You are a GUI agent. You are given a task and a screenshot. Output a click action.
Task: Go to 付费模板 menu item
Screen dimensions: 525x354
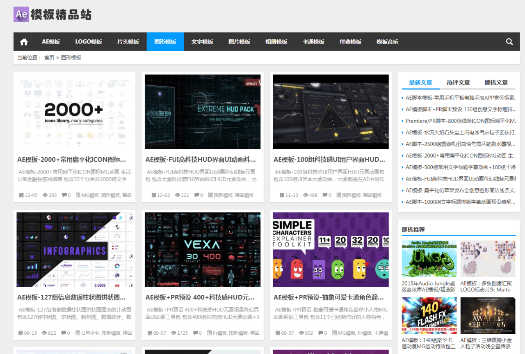pyautogui.click(x=350, y=42)
